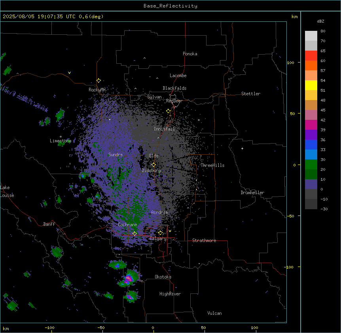The image size is (341, 333).
Task: Click the Base_Reflectivity title text
Action: point(170,6)
